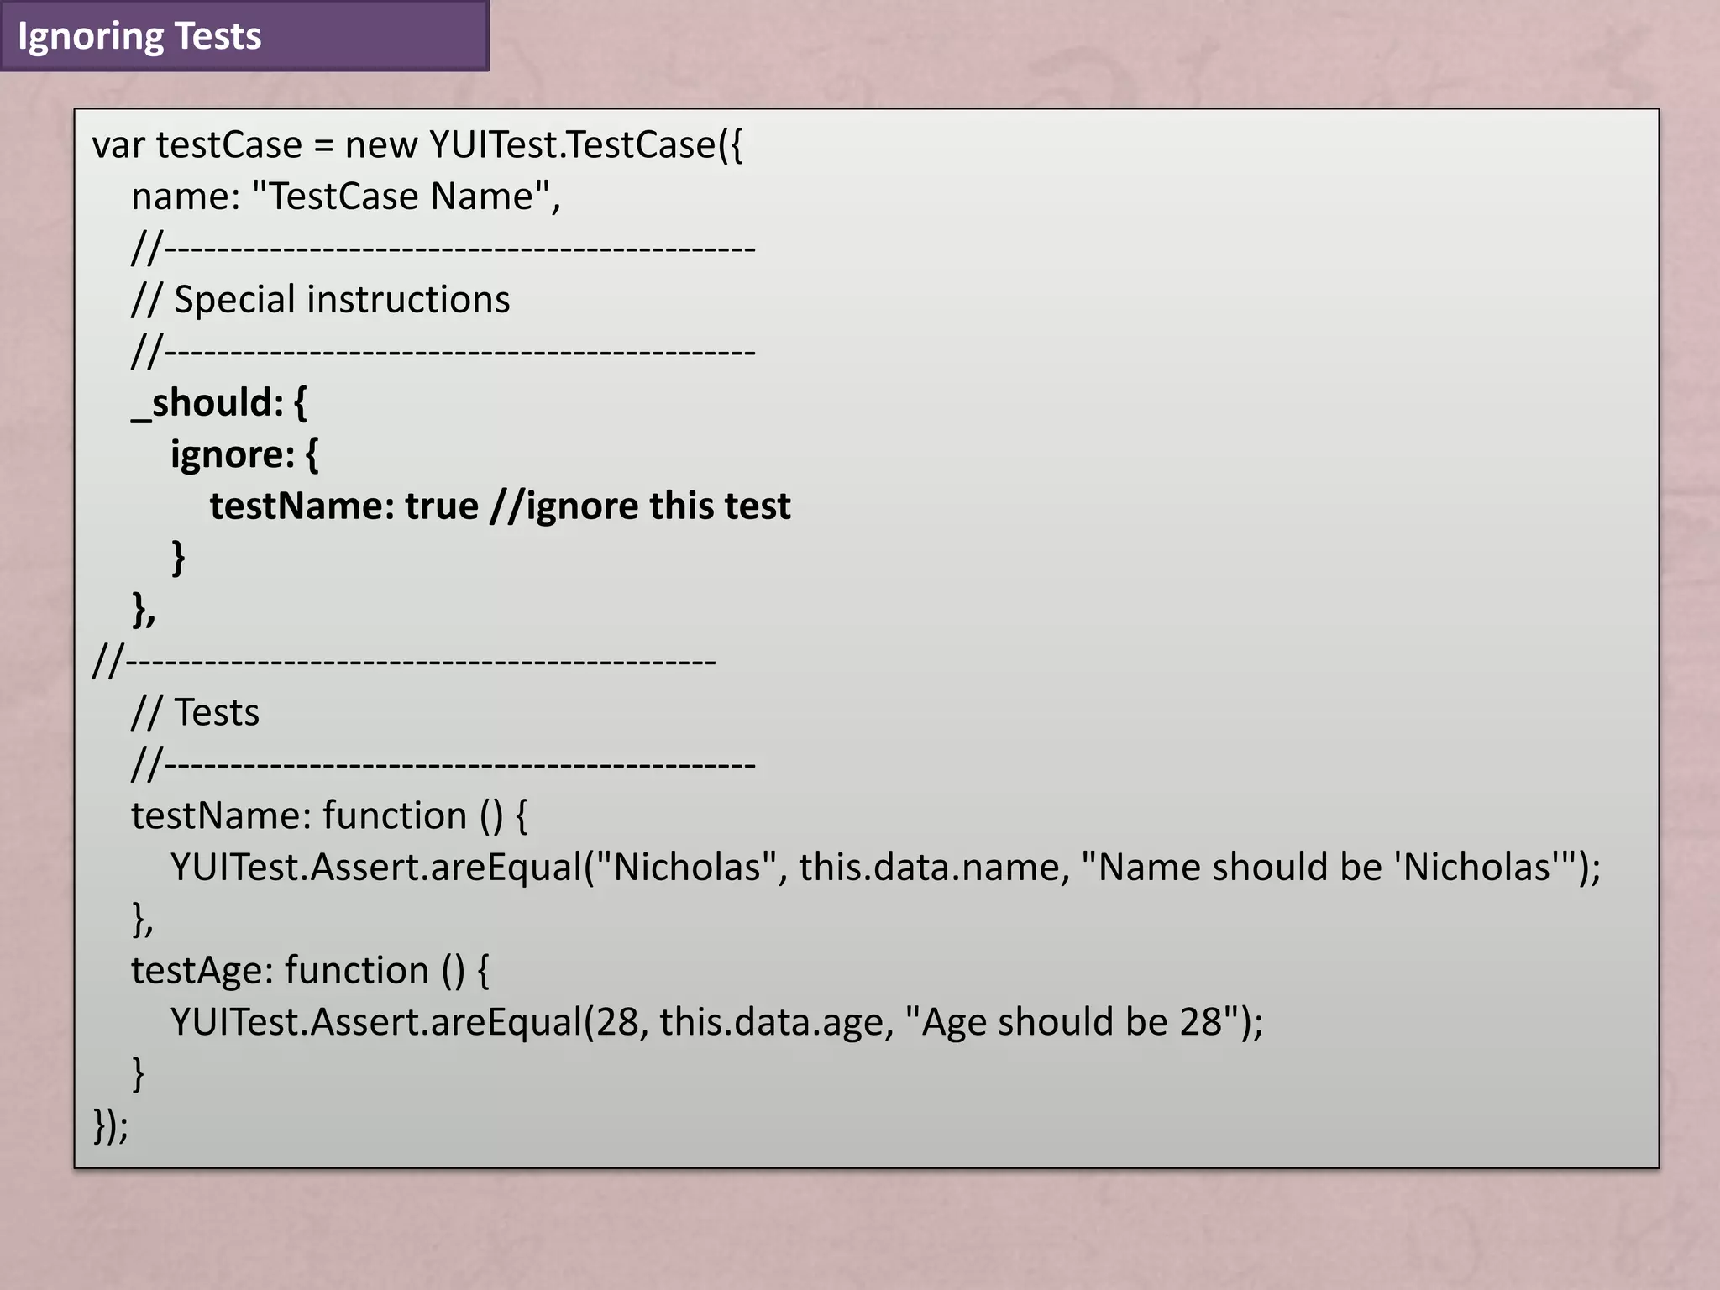Viewport: 1720px width, 1290px height.
Task: Select the line 'name: "TestCase Name",'
Action: (x=346, y=197)
